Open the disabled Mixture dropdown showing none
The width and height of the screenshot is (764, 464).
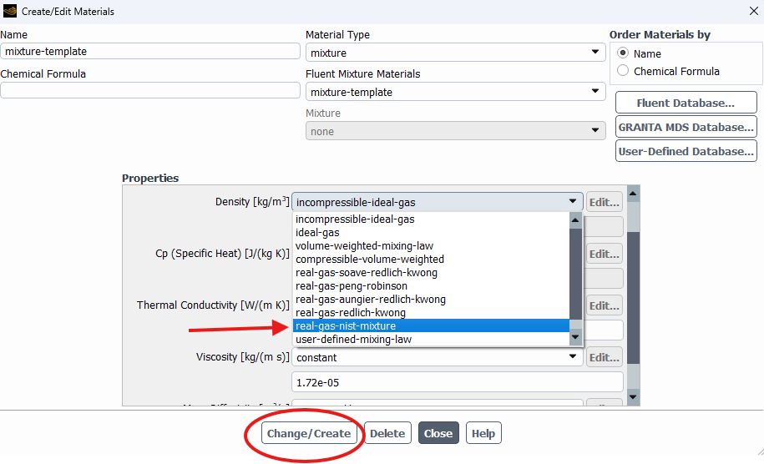click(x=456, y=131)
